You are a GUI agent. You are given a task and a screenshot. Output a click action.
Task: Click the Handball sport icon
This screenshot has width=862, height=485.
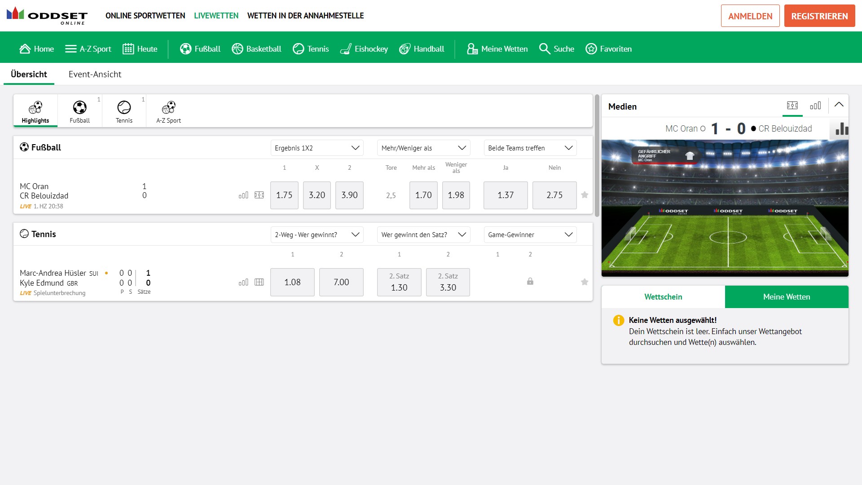pos(405,48)
